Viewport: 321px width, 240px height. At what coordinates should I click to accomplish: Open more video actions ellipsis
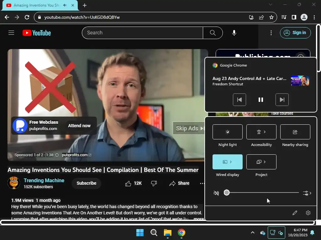(202, 183)
